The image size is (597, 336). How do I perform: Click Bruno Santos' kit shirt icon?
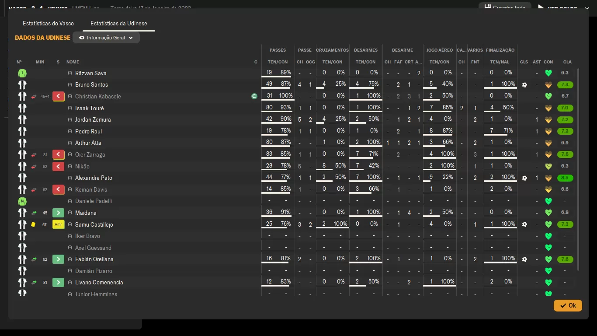tap(22, 85)
